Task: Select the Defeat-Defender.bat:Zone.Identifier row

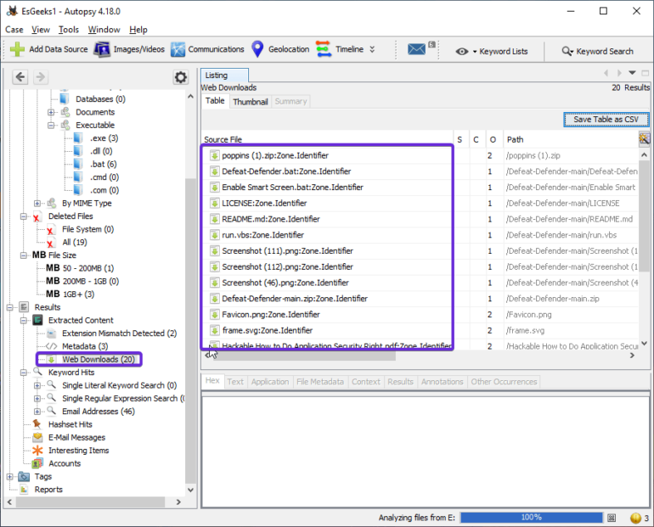Action: pos(274,171)
